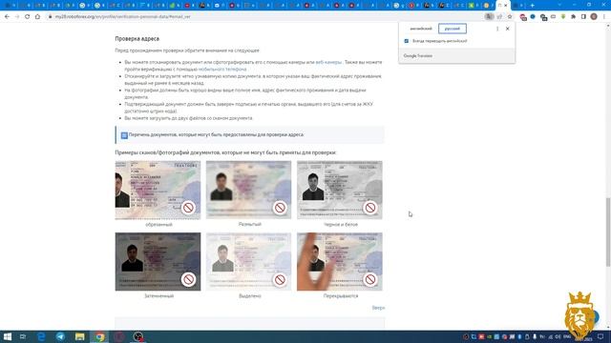Screen dimensions: 611x343
Task: Open Task View on the taskbar
Action: pyautogui.click(x=23, y=336)
